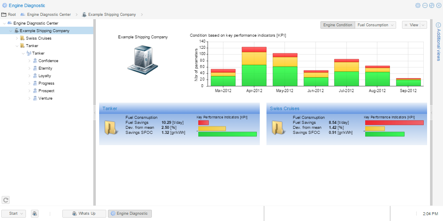
Task: Switch to the Whats Up taskbar tab
Action: [84, 213]
